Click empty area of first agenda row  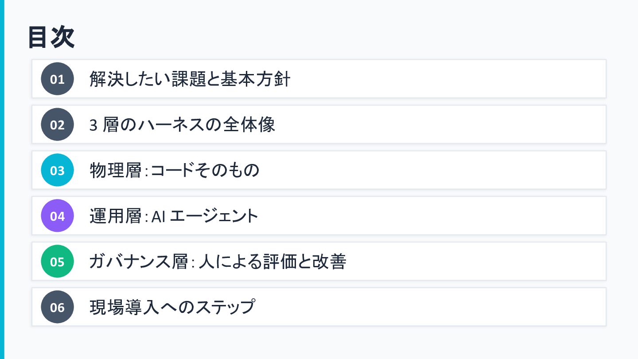pyautogui.click(x=447, y=79)
